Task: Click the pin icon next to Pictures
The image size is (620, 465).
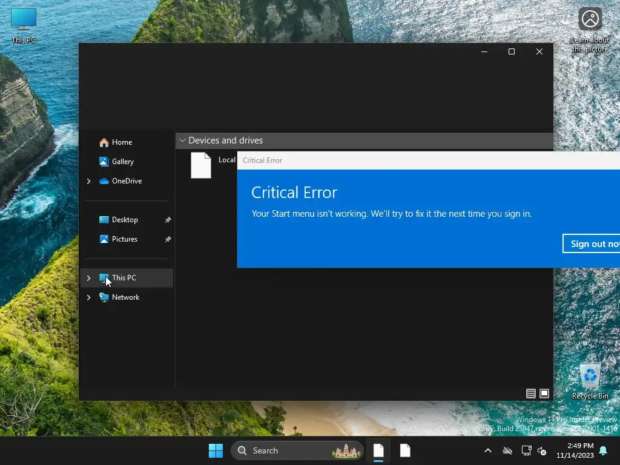Action: (168, 239)
